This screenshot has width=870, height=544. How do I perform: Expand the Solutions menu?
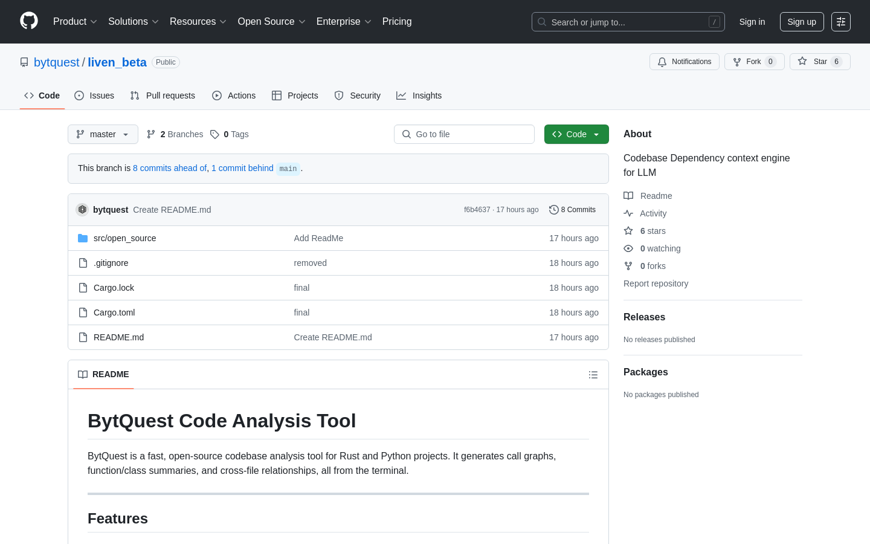pyautogui.click(x=134, y=22)
